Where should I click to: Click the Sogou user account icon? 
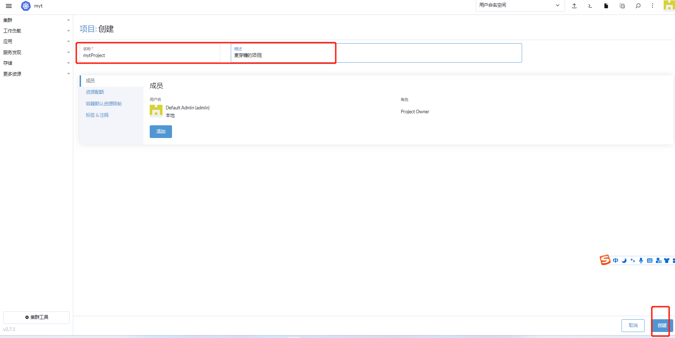click(x=658, y=260)
